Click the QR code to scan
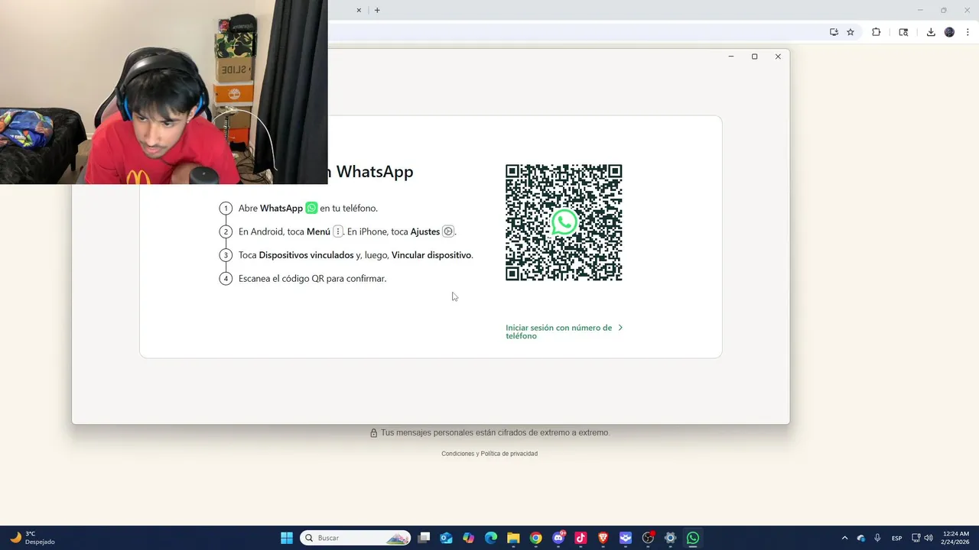The width and height of the screenshot is (979, 550). pyautogui.click(x=564, y=222)
